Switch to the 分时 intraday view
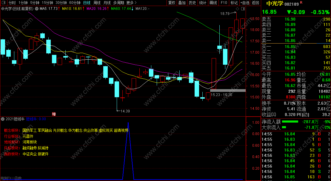The image size is (331, 181). (12, 3)
